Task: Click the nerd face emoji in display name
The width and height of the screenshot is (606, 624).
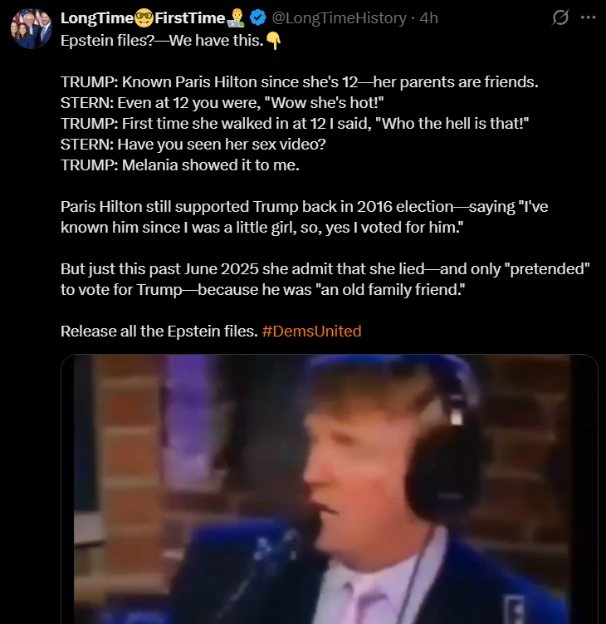Action: [144, 18]
